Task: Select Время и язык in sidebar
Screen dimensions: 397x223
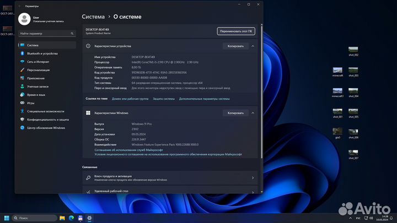Action: point(36,95)
